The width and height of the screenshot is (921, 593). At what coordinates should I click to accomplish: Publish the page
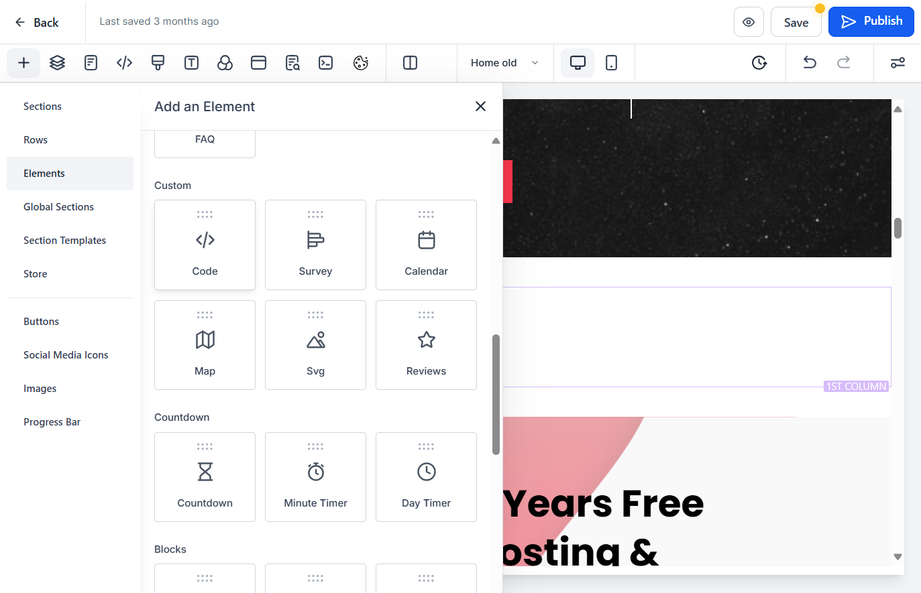tap(871, 21)
